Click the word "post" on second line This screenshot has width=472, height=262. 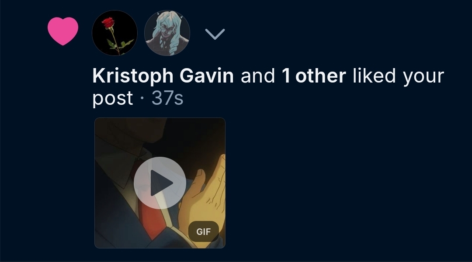tap(113, 99)
